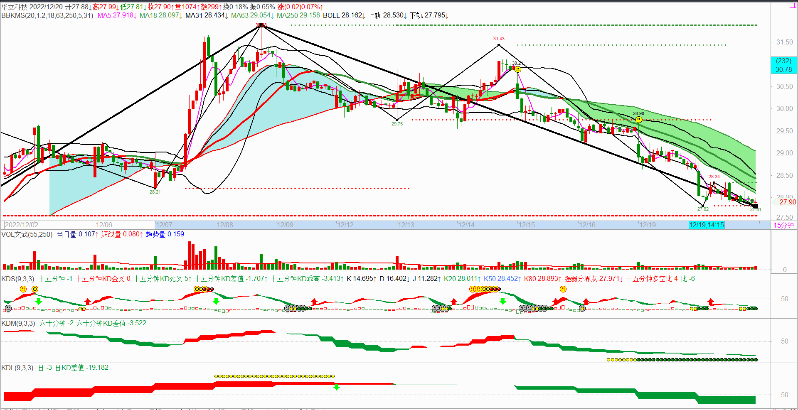Click the 十五分钟多空比 4 readout

652,279
